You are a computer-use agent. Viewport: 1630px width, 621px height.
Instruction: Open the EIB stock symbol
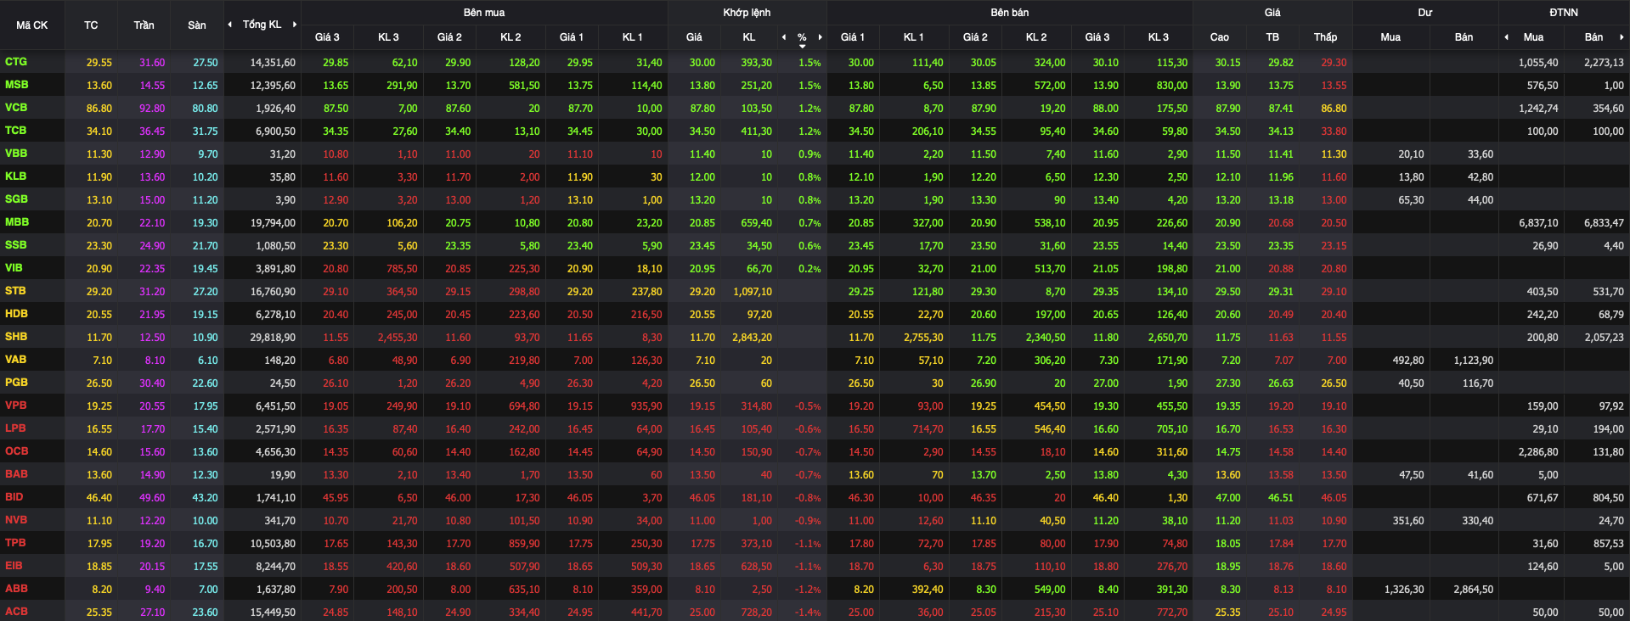coord(14,566)
